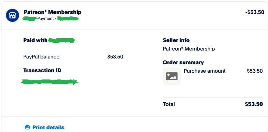Click the $53.50 beside Purchase amount
The height and width of the screenshot is (132, 268).
coord(255,71)
